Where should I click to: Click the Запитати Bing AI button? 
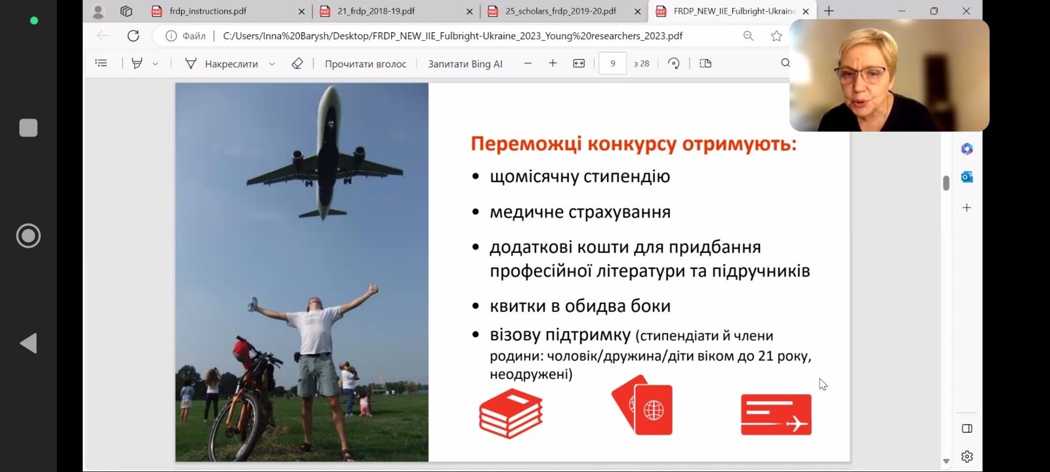(465, 64)
